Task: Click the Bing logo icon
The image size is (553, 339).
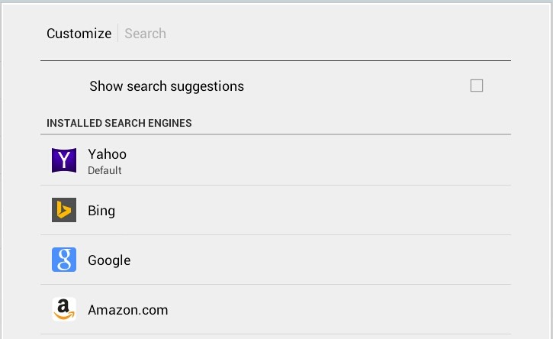Action: coord(64,210)
